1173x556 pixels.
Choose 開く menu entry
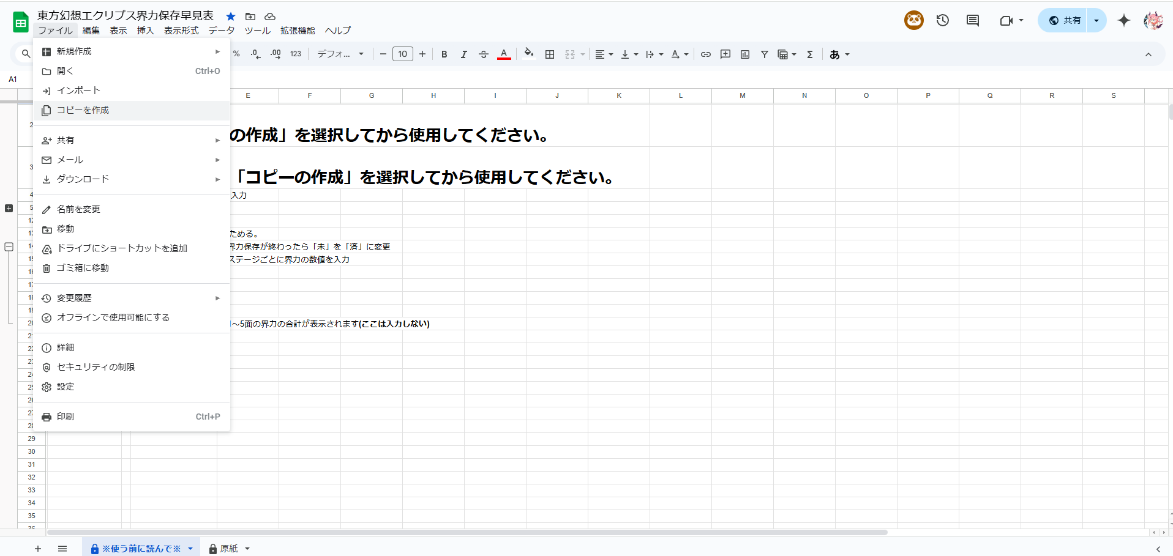click(132, 71)
